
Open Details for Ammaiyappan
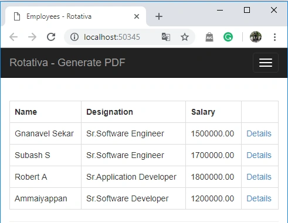259,198
